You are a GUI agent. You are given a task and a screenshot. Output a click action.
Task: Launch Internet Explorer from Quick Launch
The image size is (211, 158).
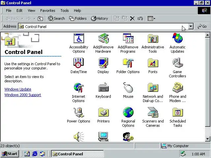[35, 154]
